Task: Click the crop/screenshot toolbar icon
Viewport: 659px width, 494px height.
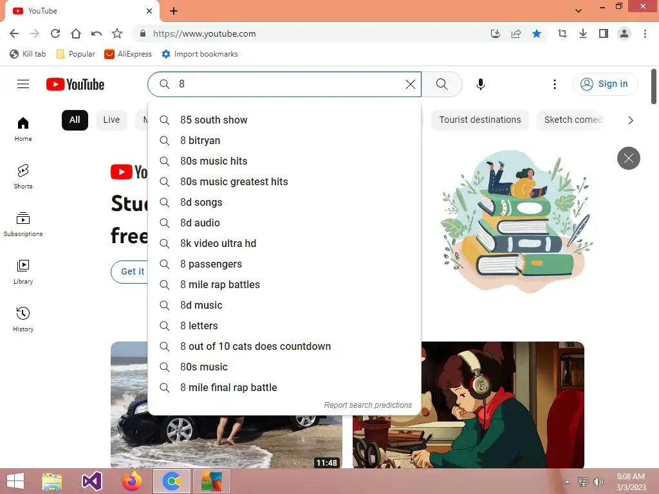Action: (x=562, y=33)
